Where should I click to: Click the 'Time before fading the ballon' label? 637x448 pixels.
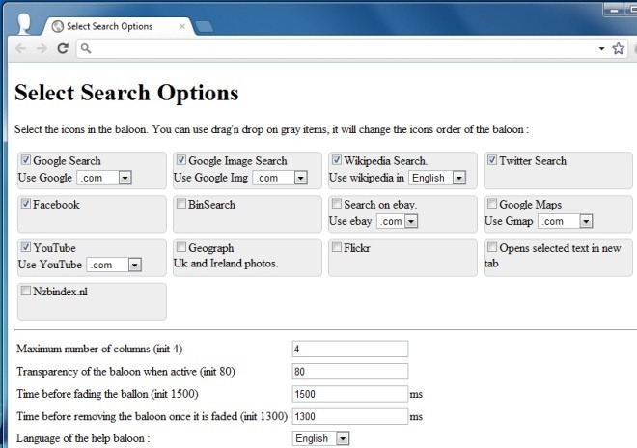coord(107,394)
